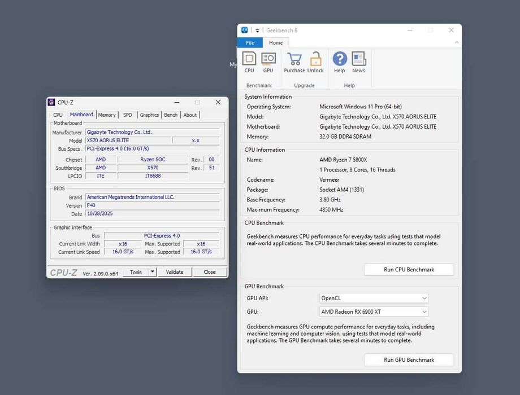Click the Validate button in CPU-Z
Image resolution: width=520 pixels, height=395 pixels.
click(175, 272)
